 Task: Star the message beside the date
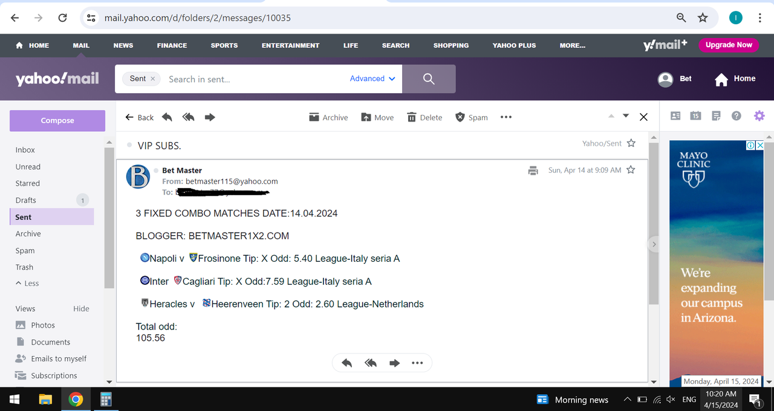(631, 170)
